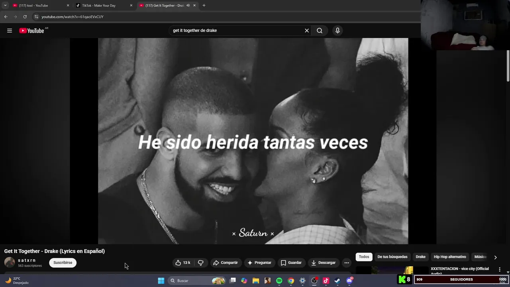510x287 pixels.
Task: Open Task View on taskbar
Action: click(233, 281)
